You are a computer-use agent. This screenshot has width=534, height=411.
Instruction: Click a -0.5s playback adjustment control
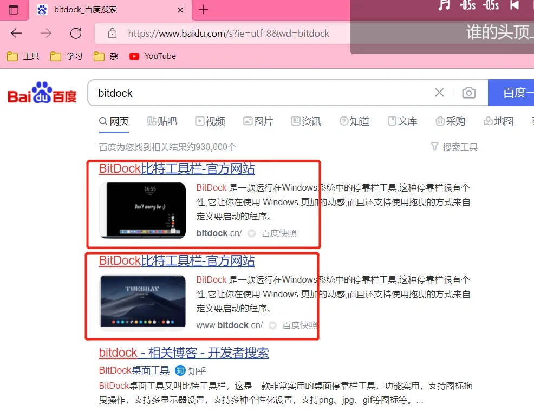466,6
